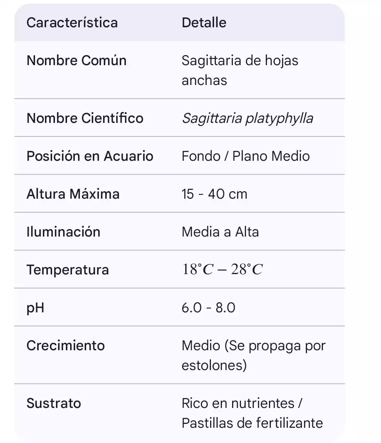Click the 'Pastillas de fertilizante' text

click(x=252, y=423)
